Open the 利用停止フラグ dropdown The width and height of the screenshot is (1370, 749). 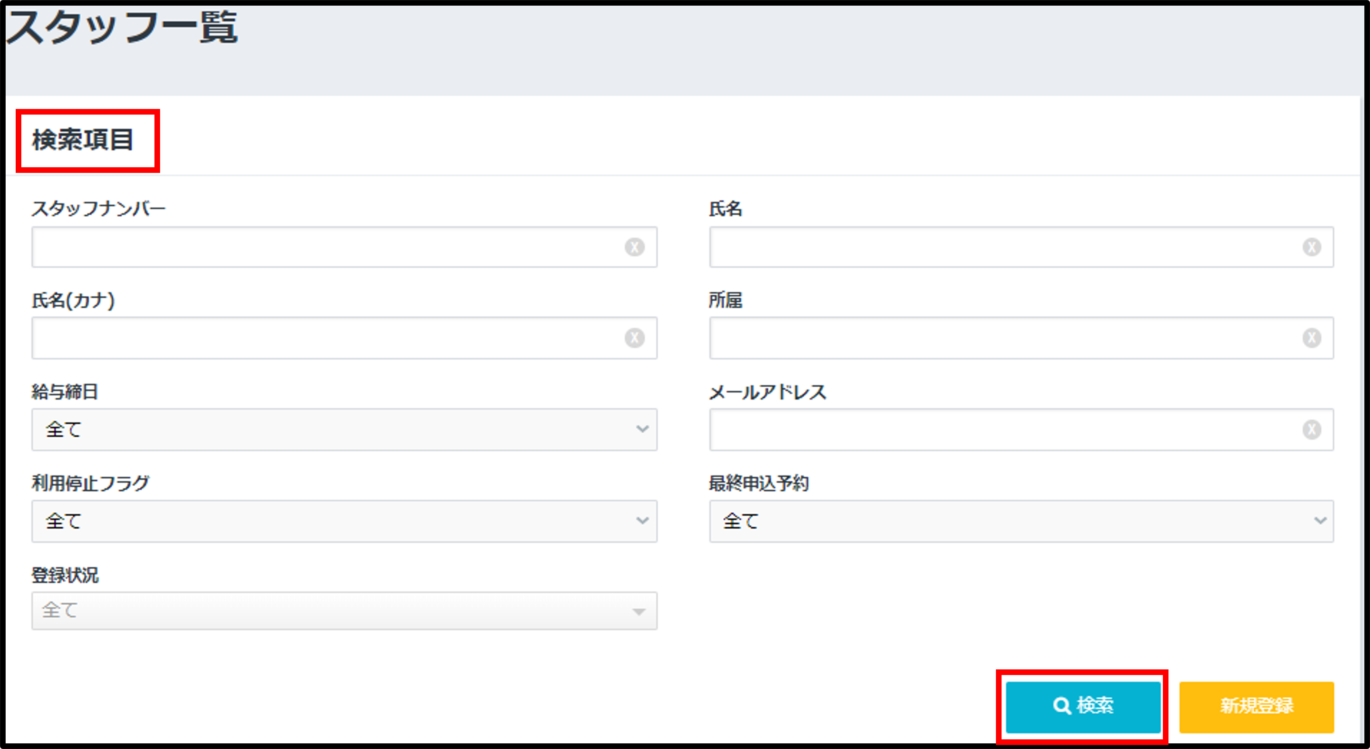point(344,521)
